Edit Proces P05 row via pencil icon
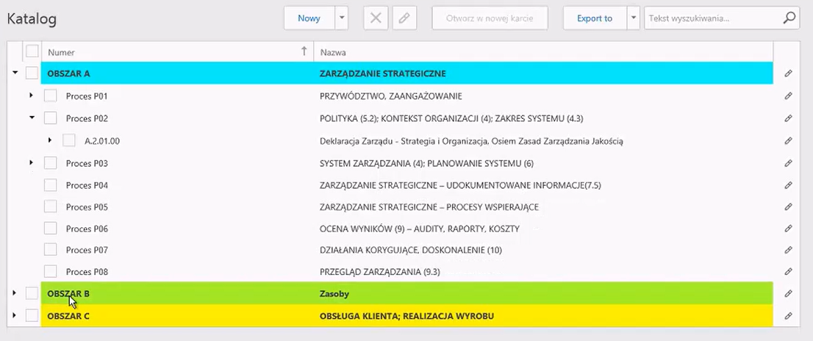813x341 pixels. (788, 207)
